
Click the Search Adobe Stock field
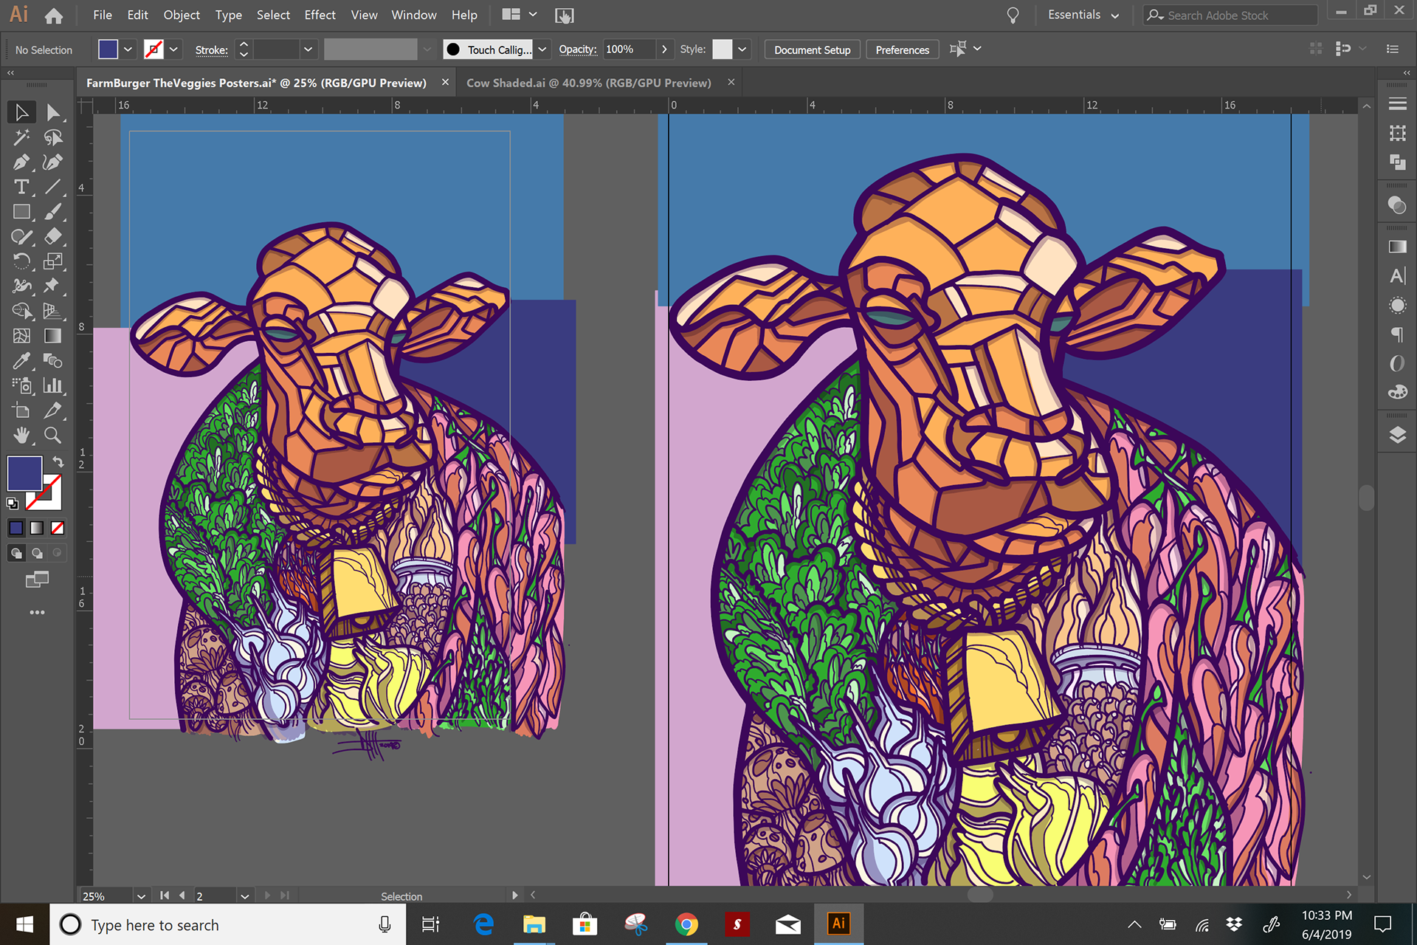click(x=1230, y=15)
